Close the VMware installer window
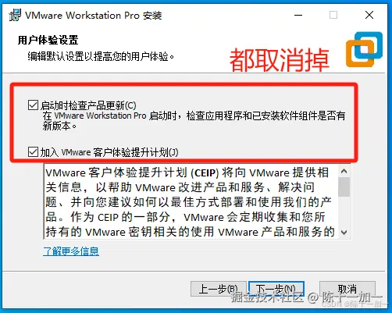 point(369,15)
